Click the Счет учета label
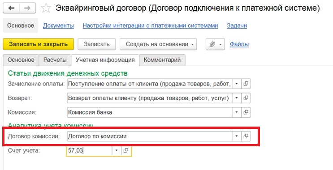 point(24,150)
